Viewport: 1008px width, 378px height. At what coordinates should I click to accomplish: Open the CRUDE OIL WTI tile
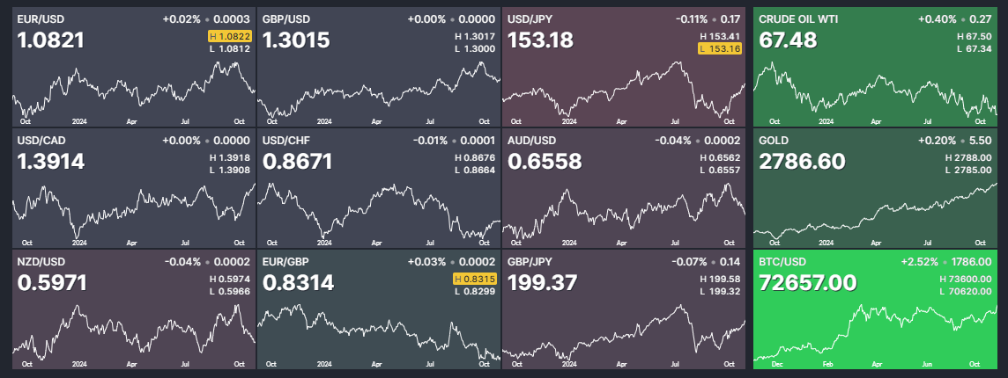tap(877, 66)
